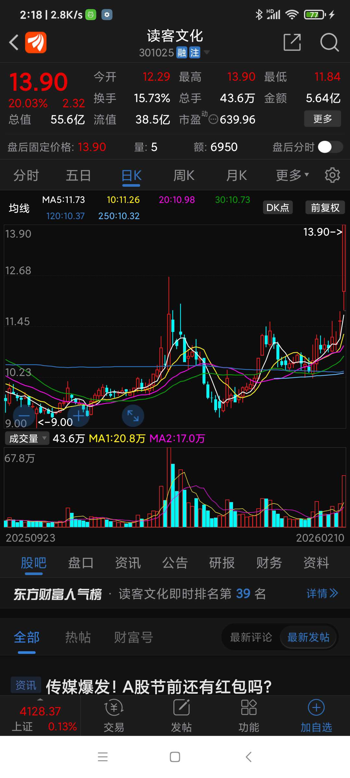Select the 日K chart tab

pos(131,175)
